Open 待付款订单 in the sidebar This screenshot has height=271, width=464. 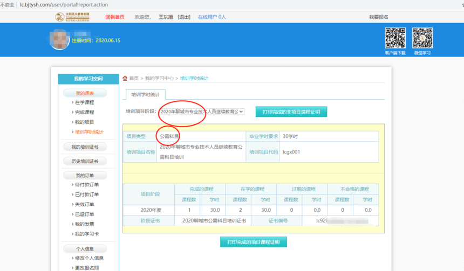(x=87, y=185)
